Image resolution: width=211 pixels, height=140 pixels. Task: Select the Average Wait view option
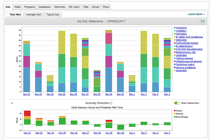tap(34, 15)
